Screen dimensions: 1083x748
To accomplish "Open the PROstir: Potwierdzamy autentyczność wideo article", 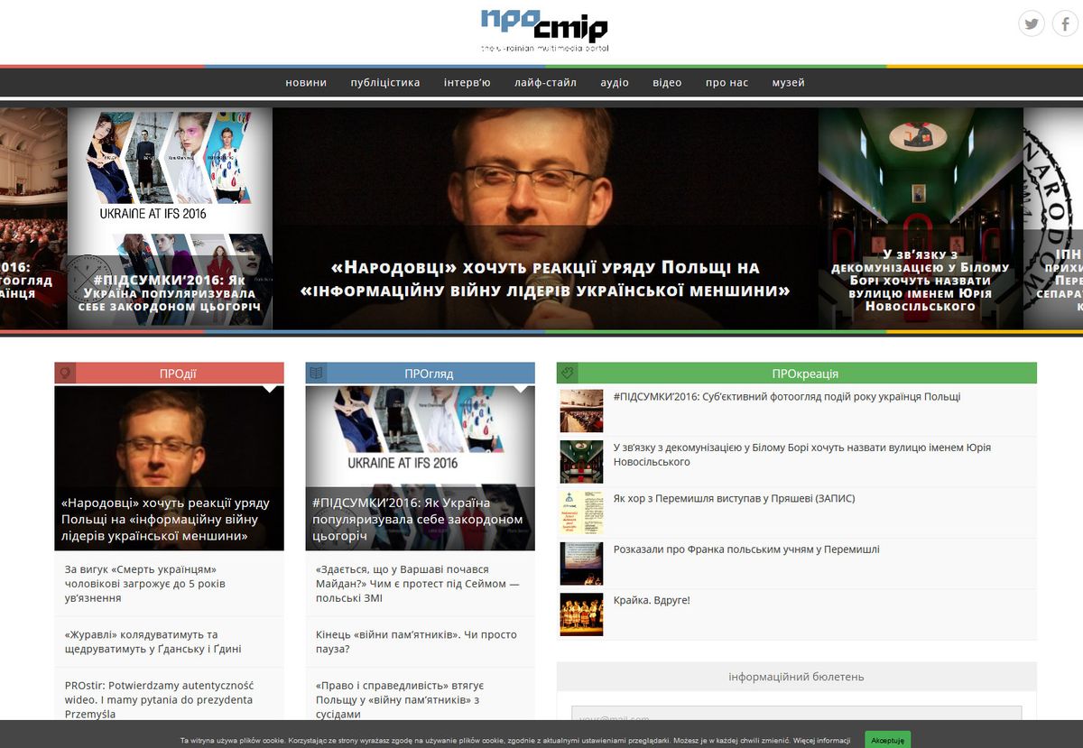I will point(159,699).
